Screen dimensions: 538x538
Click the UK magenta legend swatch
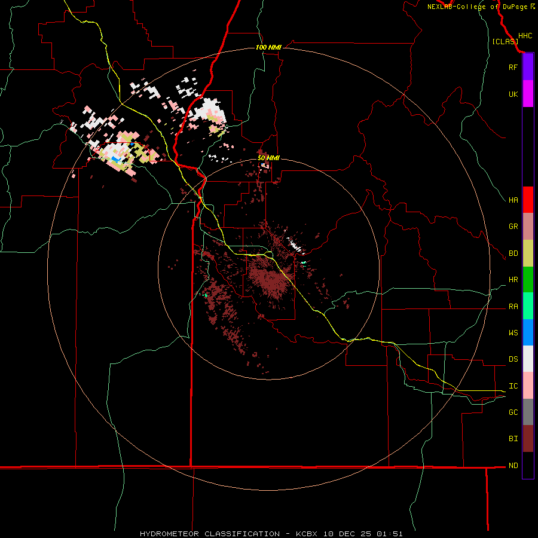(528, 94)
